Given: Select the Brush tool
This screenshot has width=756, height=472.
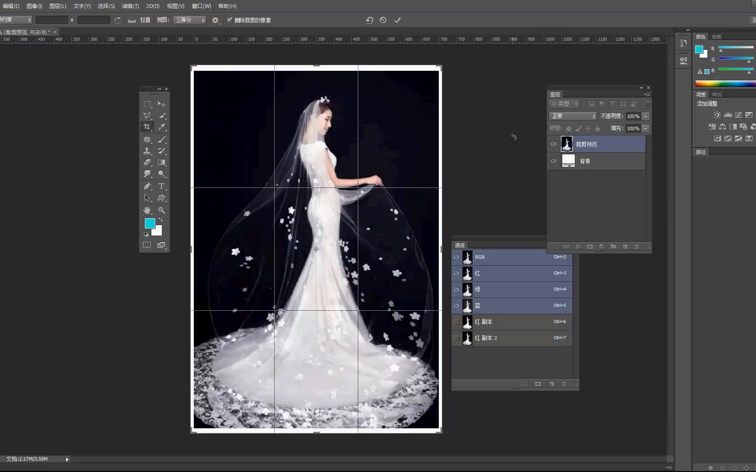Looking at the screenshot, I should 161,140.
